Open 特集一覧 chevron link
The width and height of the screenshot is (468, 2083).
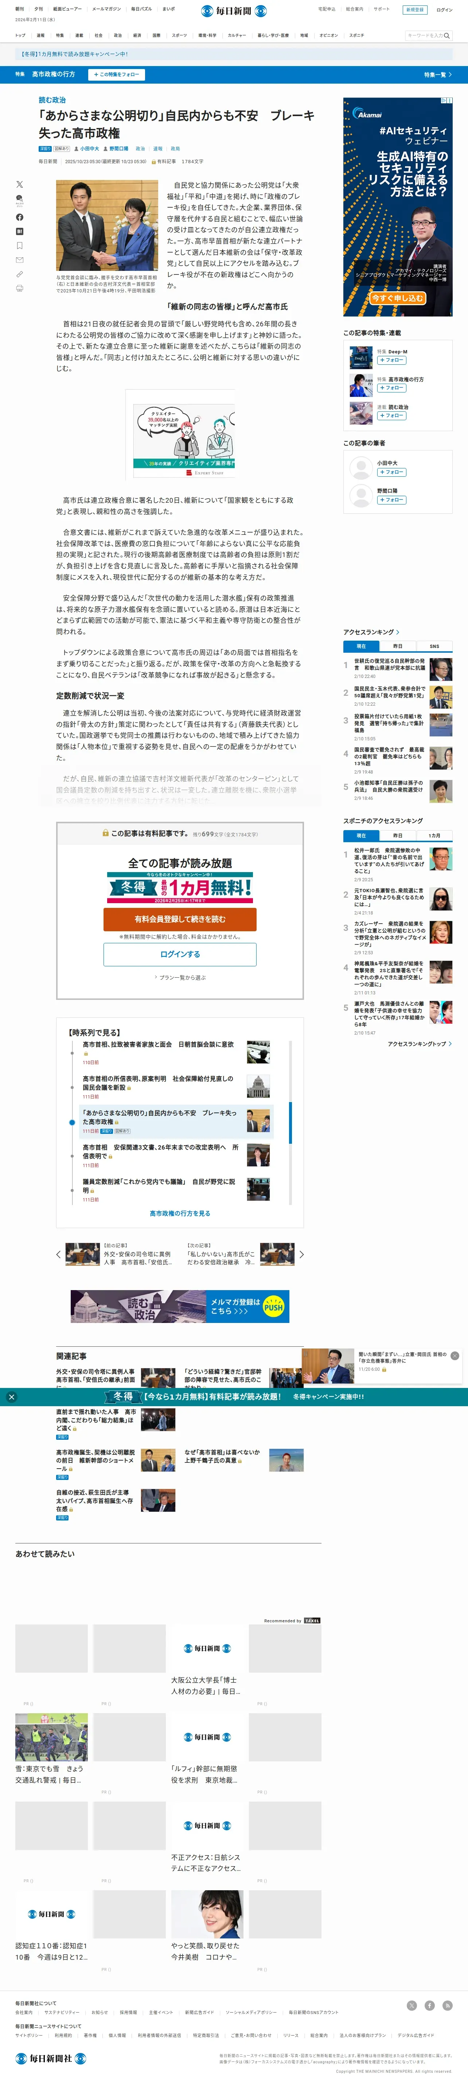[x=438, y=74]
